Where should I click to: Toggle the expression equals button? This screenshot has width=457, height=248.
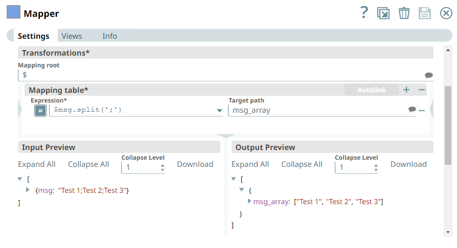40,110
